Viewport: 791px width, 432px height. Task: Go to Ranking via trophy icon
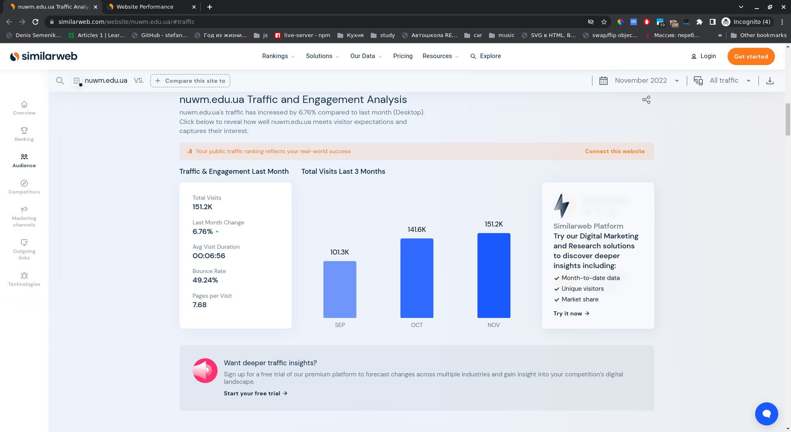[x=24, y=134]
